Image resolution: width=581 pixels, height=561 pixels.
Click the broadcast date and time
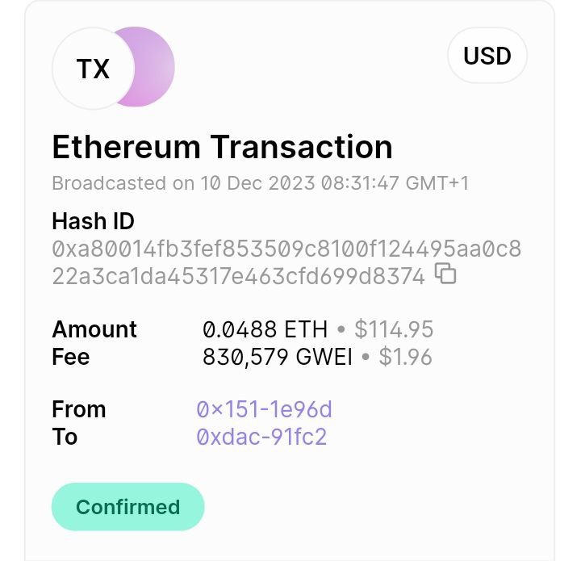(x=260, y=183)
